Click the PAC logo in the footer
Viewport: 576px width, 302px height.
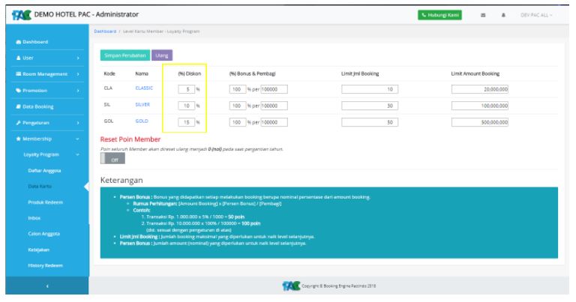click(291, 286)
